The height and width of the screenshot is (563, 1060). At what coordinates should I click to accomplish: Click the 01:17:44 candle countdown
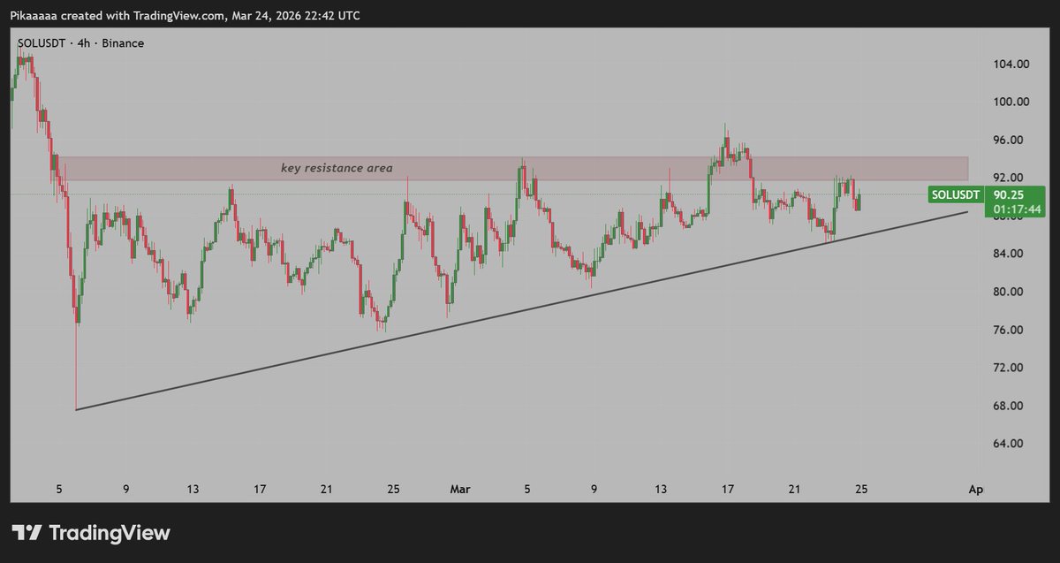[x=1017, y=209]
